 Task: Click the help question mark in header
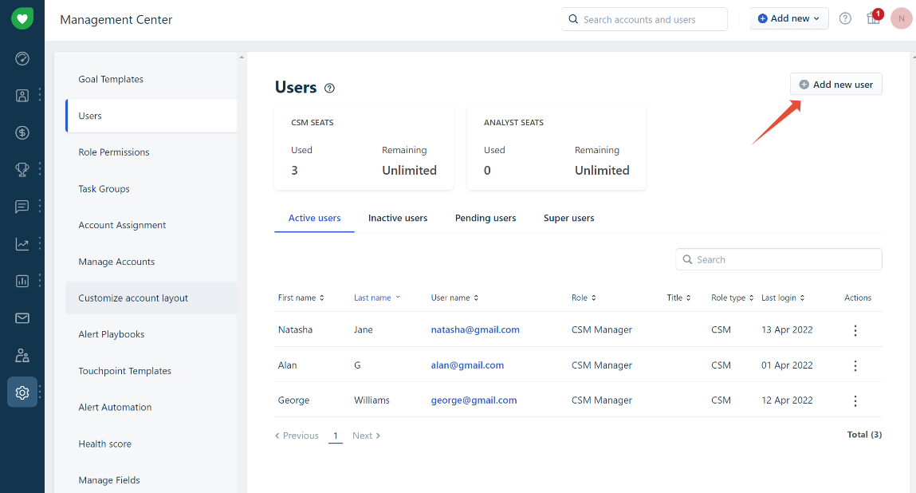(845, 18)
